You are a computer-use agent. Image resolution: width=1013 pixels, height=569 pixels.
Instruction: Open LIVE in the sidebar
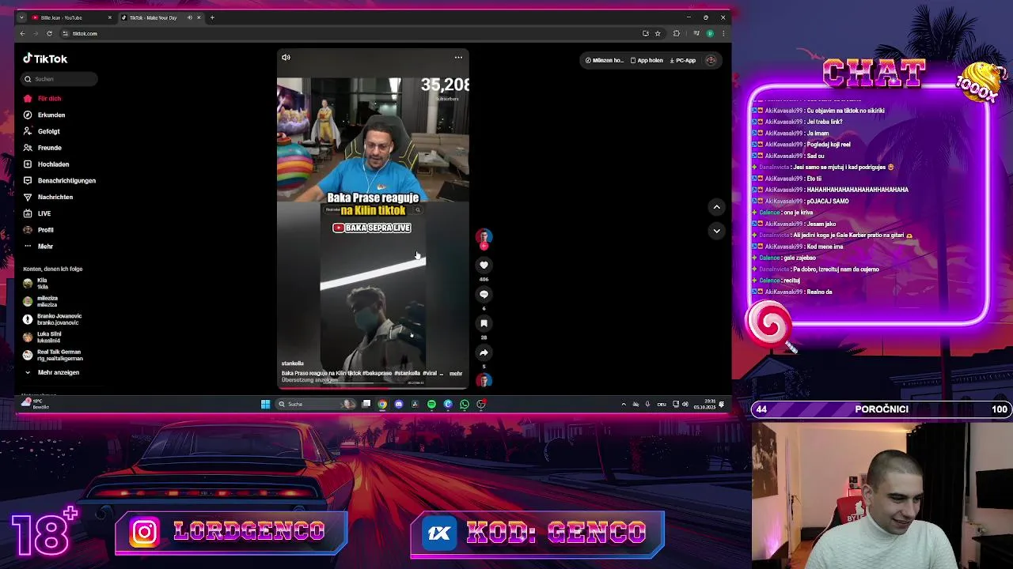(x=37, y=213)
